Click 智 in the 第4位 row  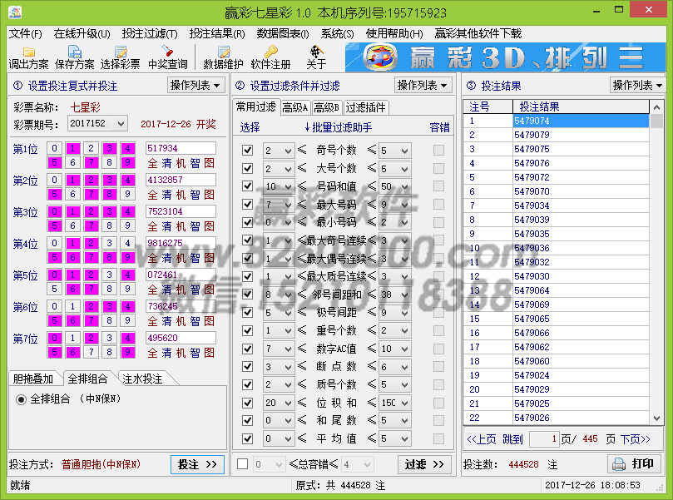195,258
